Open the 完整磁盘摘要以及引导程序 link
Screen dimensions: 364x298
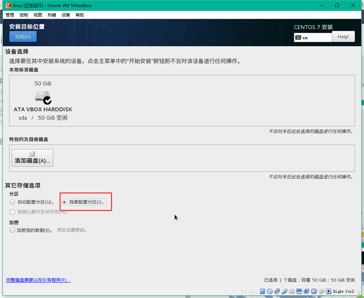tap(39, 280)
